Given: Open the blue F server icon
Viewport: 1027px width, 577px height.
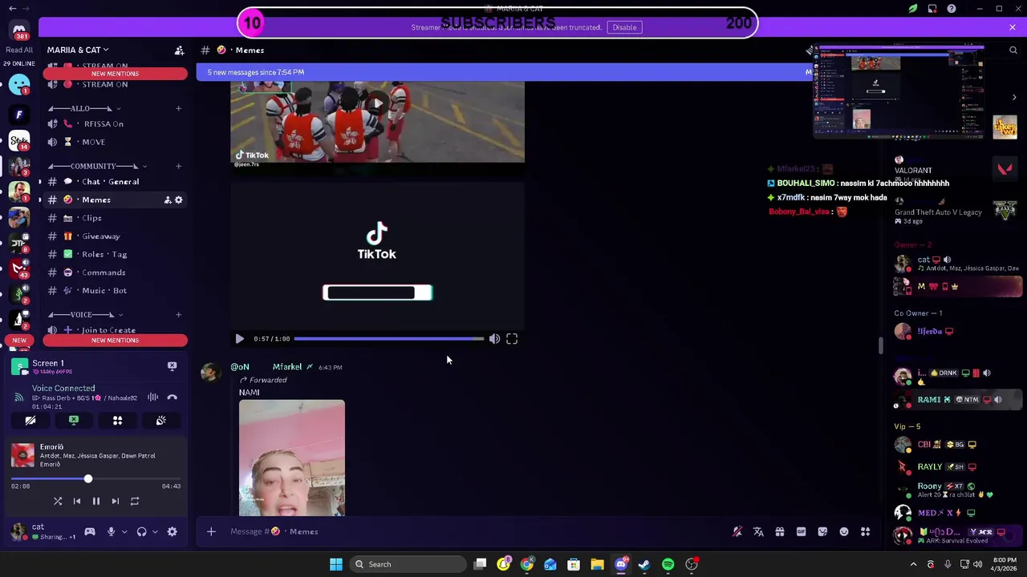Looking at the screenshot, I should click(19, 115).
